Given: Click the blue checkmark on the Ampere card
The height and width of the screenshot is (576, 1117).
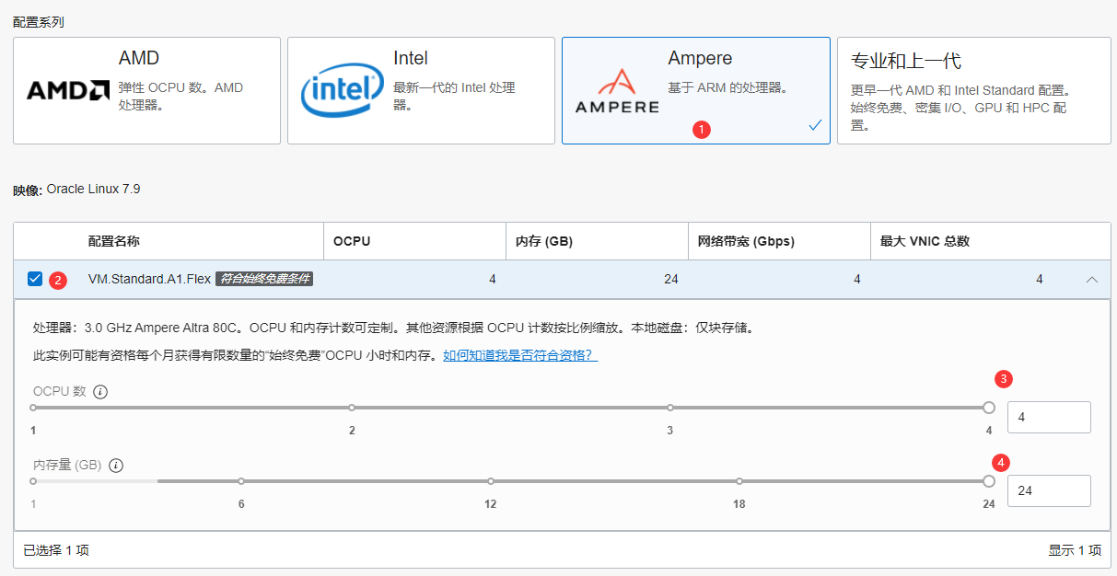Looking at the screenshot, I should 815,126.
